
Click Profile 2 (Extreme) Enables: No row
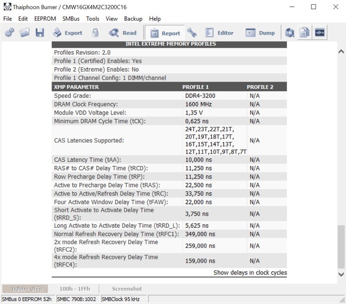click(169, 70)
